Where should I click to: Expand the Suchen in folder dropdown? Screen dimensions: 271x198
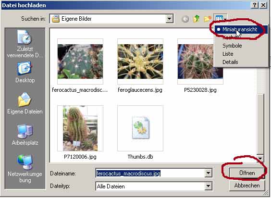(x=169, y=19)
